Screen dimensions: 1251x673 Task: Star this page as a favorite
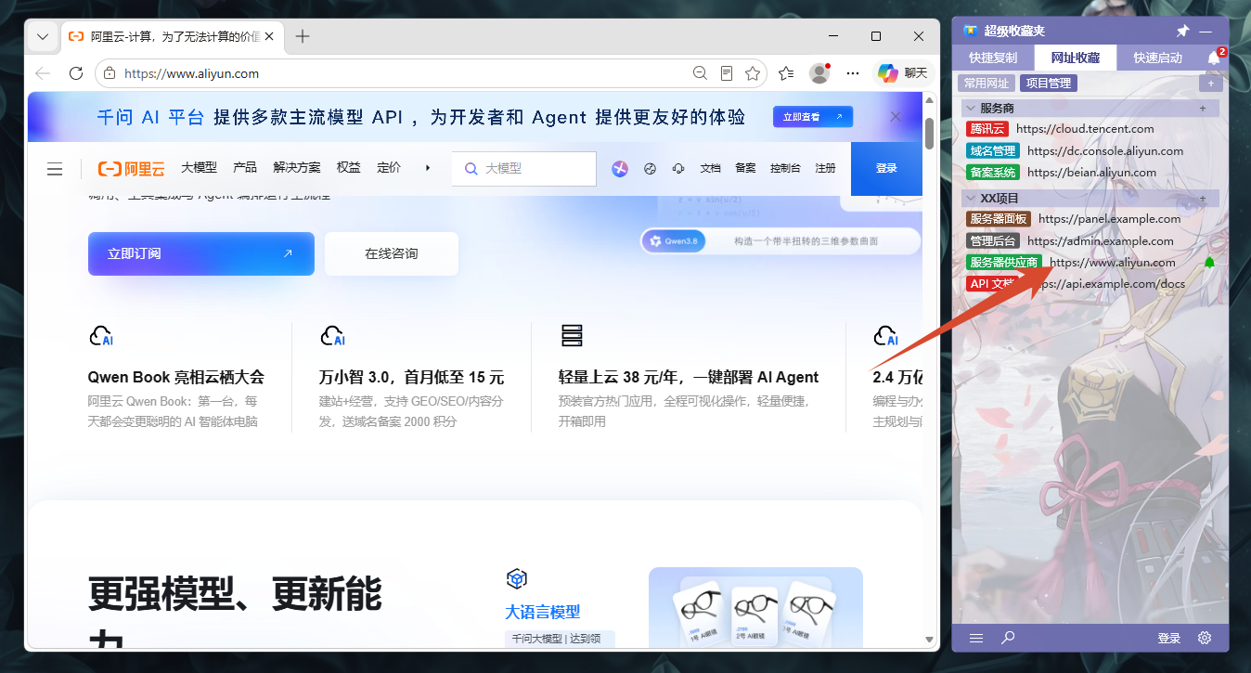click(x=753, y=73)
